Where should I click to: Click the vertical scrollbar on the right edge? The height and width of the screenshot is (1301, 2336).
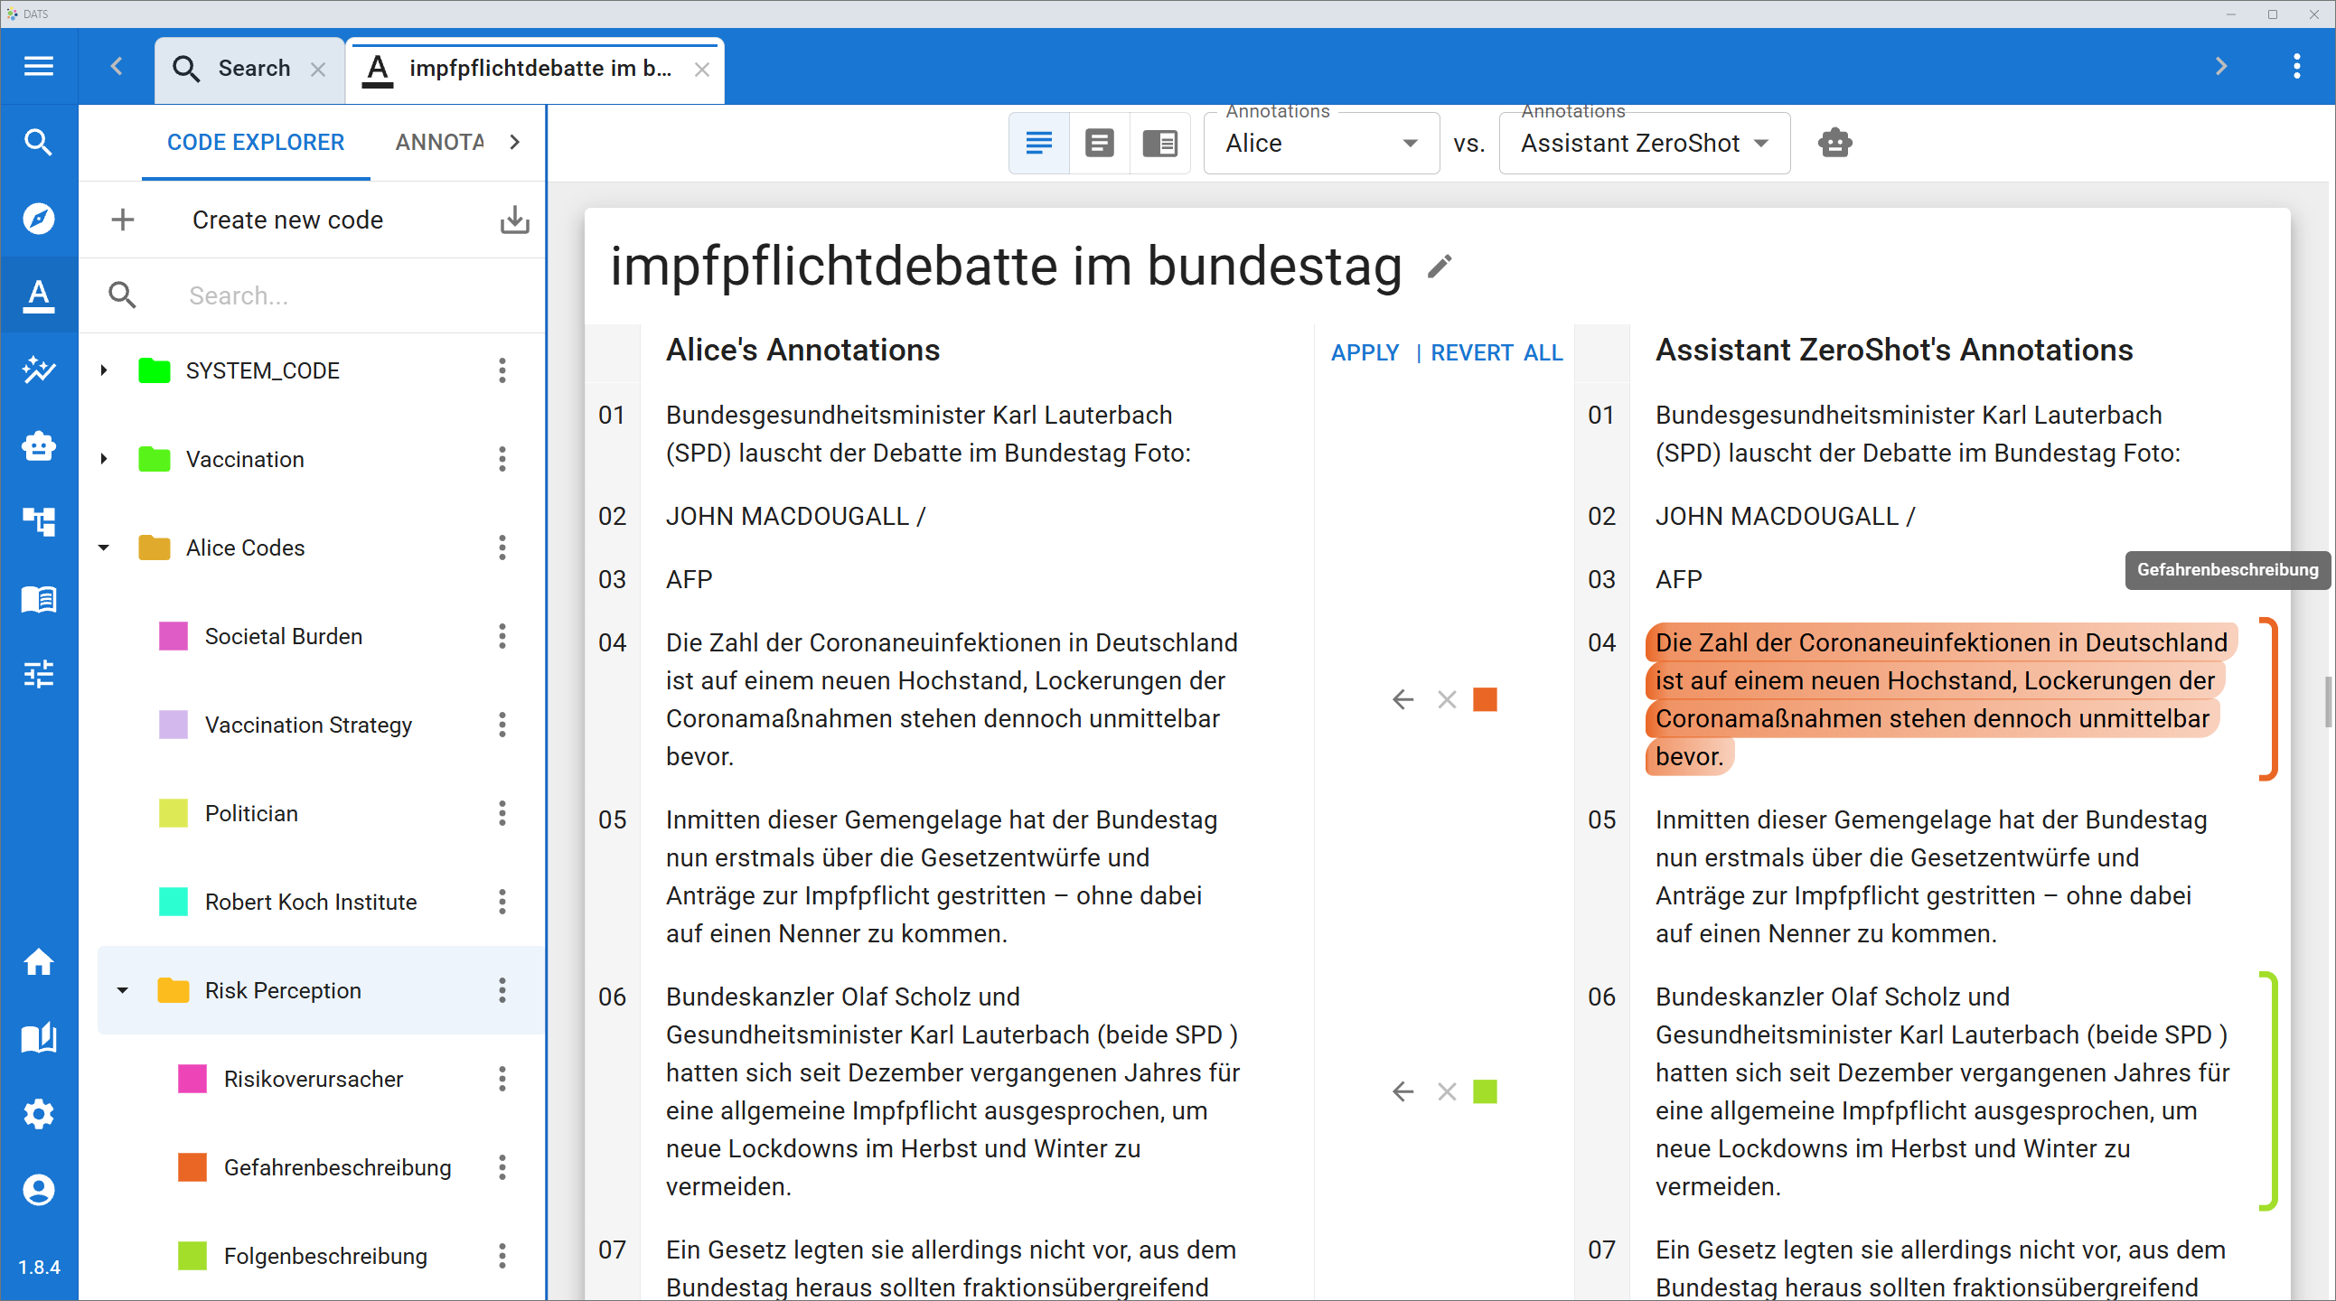pos(2329,701)
